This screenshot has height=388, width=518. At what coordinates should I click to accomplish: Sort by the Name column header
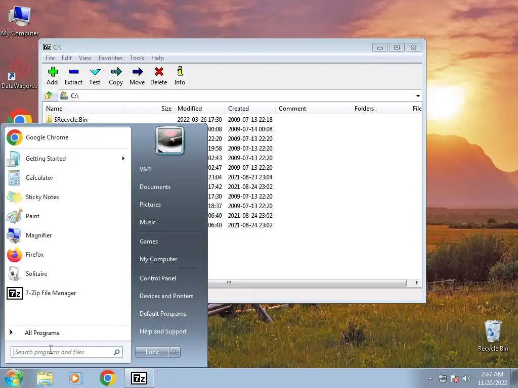(83, 109)
